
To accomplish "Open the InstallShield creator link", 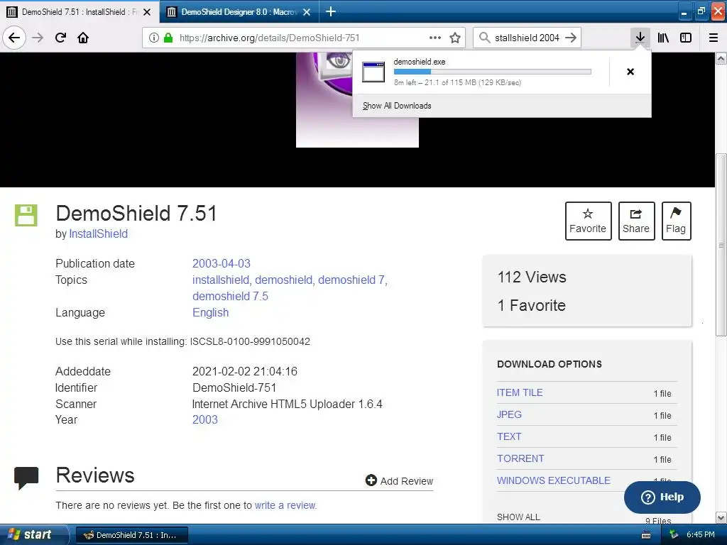I will 98,233.
